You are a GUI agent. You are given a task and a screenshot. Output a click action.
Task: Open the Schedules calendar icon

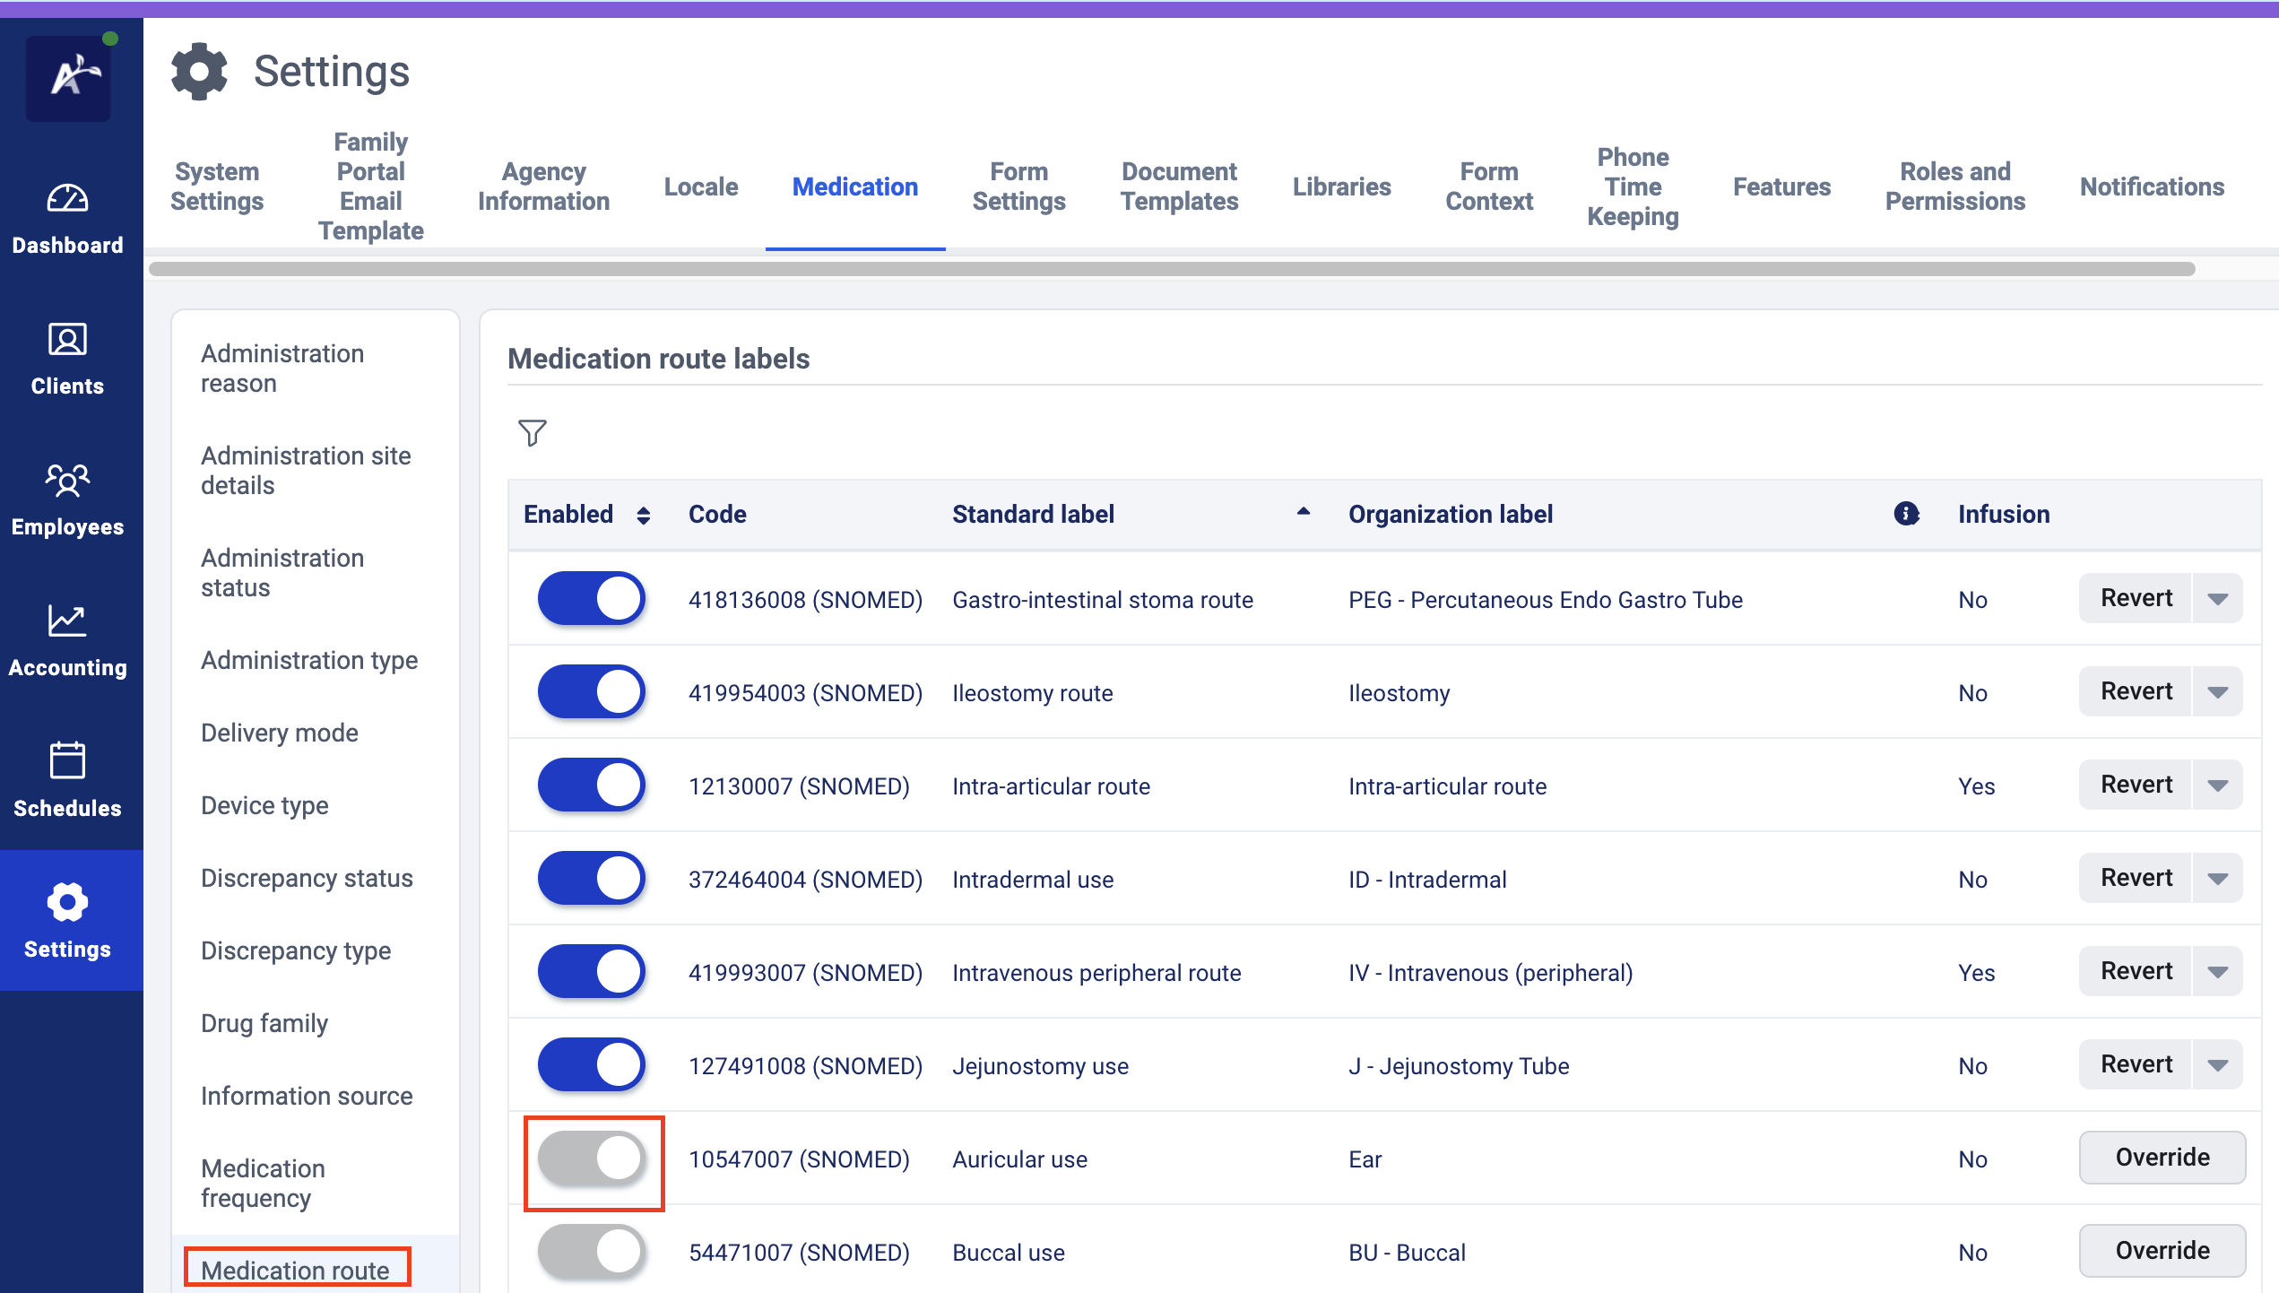tap(67, 761)
